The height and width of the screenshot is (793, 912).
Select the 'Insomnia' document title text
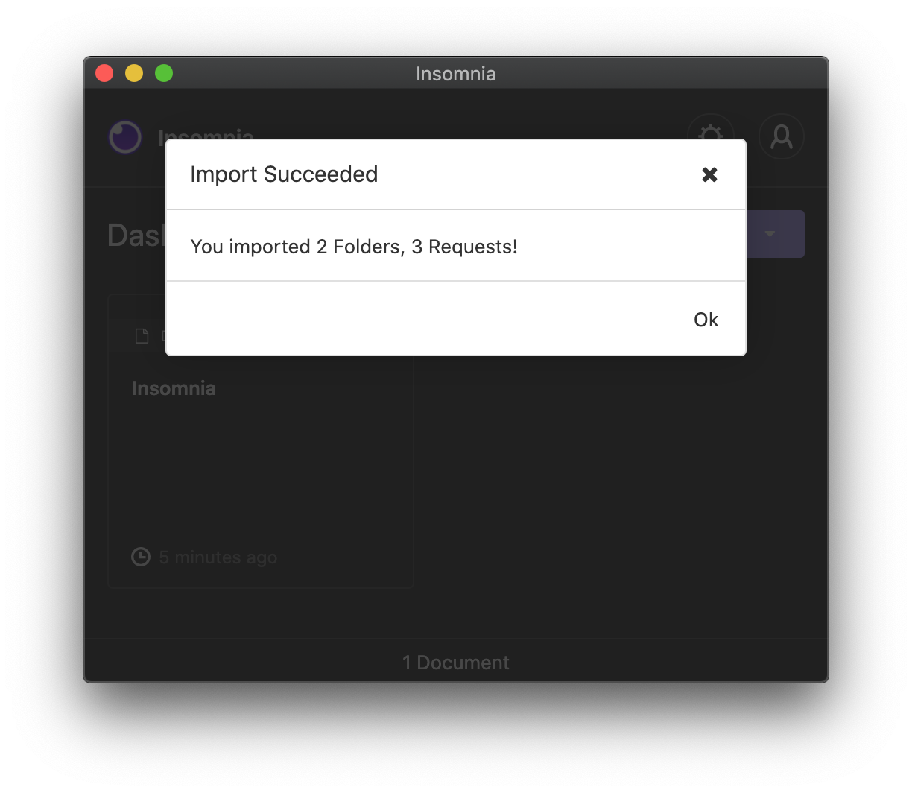pyautogui.click(x=173, y=388)
